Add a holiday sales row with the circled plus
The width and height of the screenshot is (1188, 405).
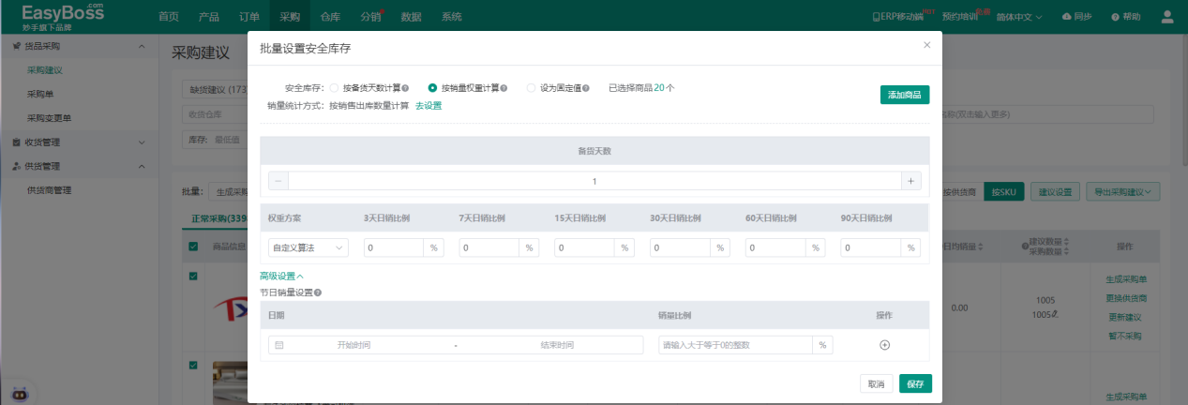884,345
